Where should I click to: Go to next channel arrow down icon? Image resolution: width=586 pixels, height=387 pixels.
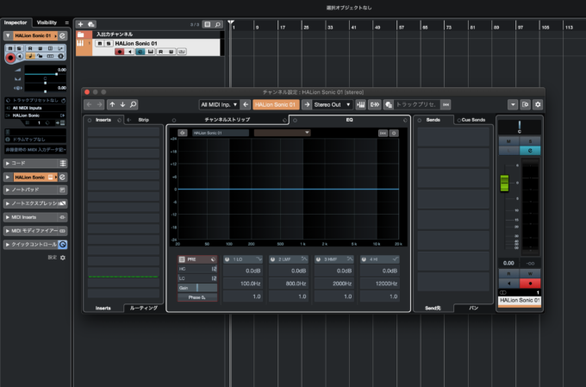[x=122, y=104]
